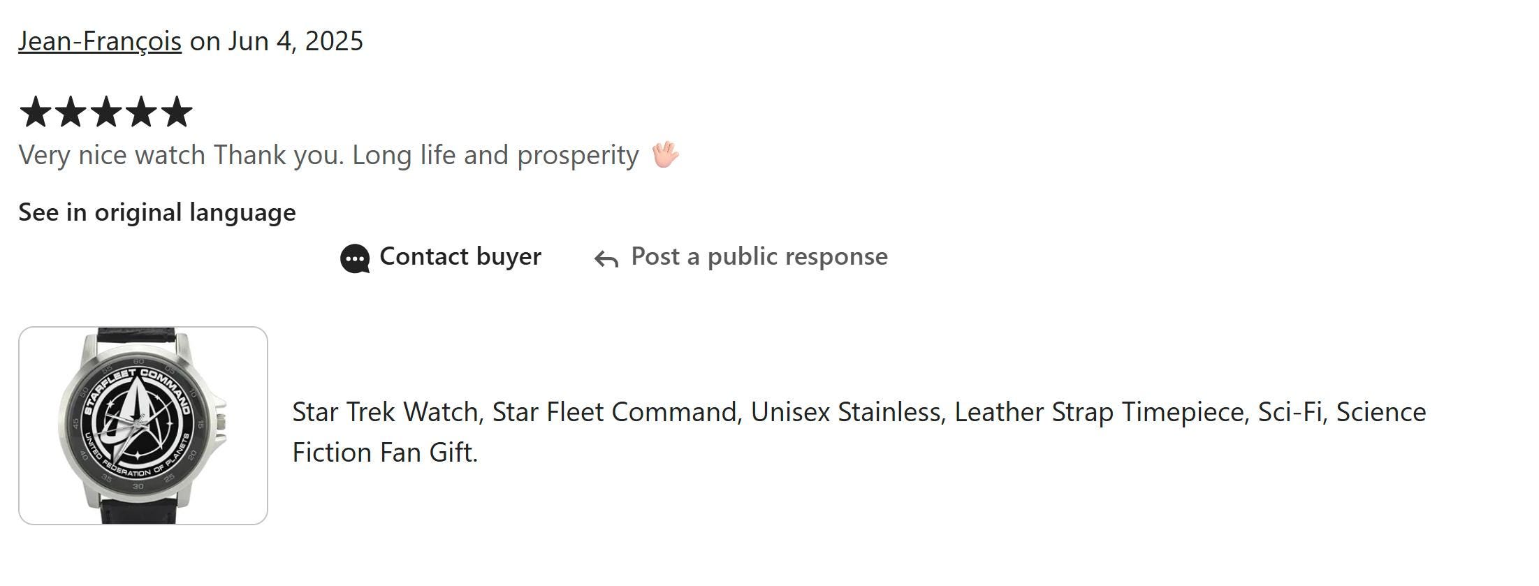The height and width of the screenshot is (586, 1539).
Task: Open the Star Trek Watch listing title
Action: point(859,432)
